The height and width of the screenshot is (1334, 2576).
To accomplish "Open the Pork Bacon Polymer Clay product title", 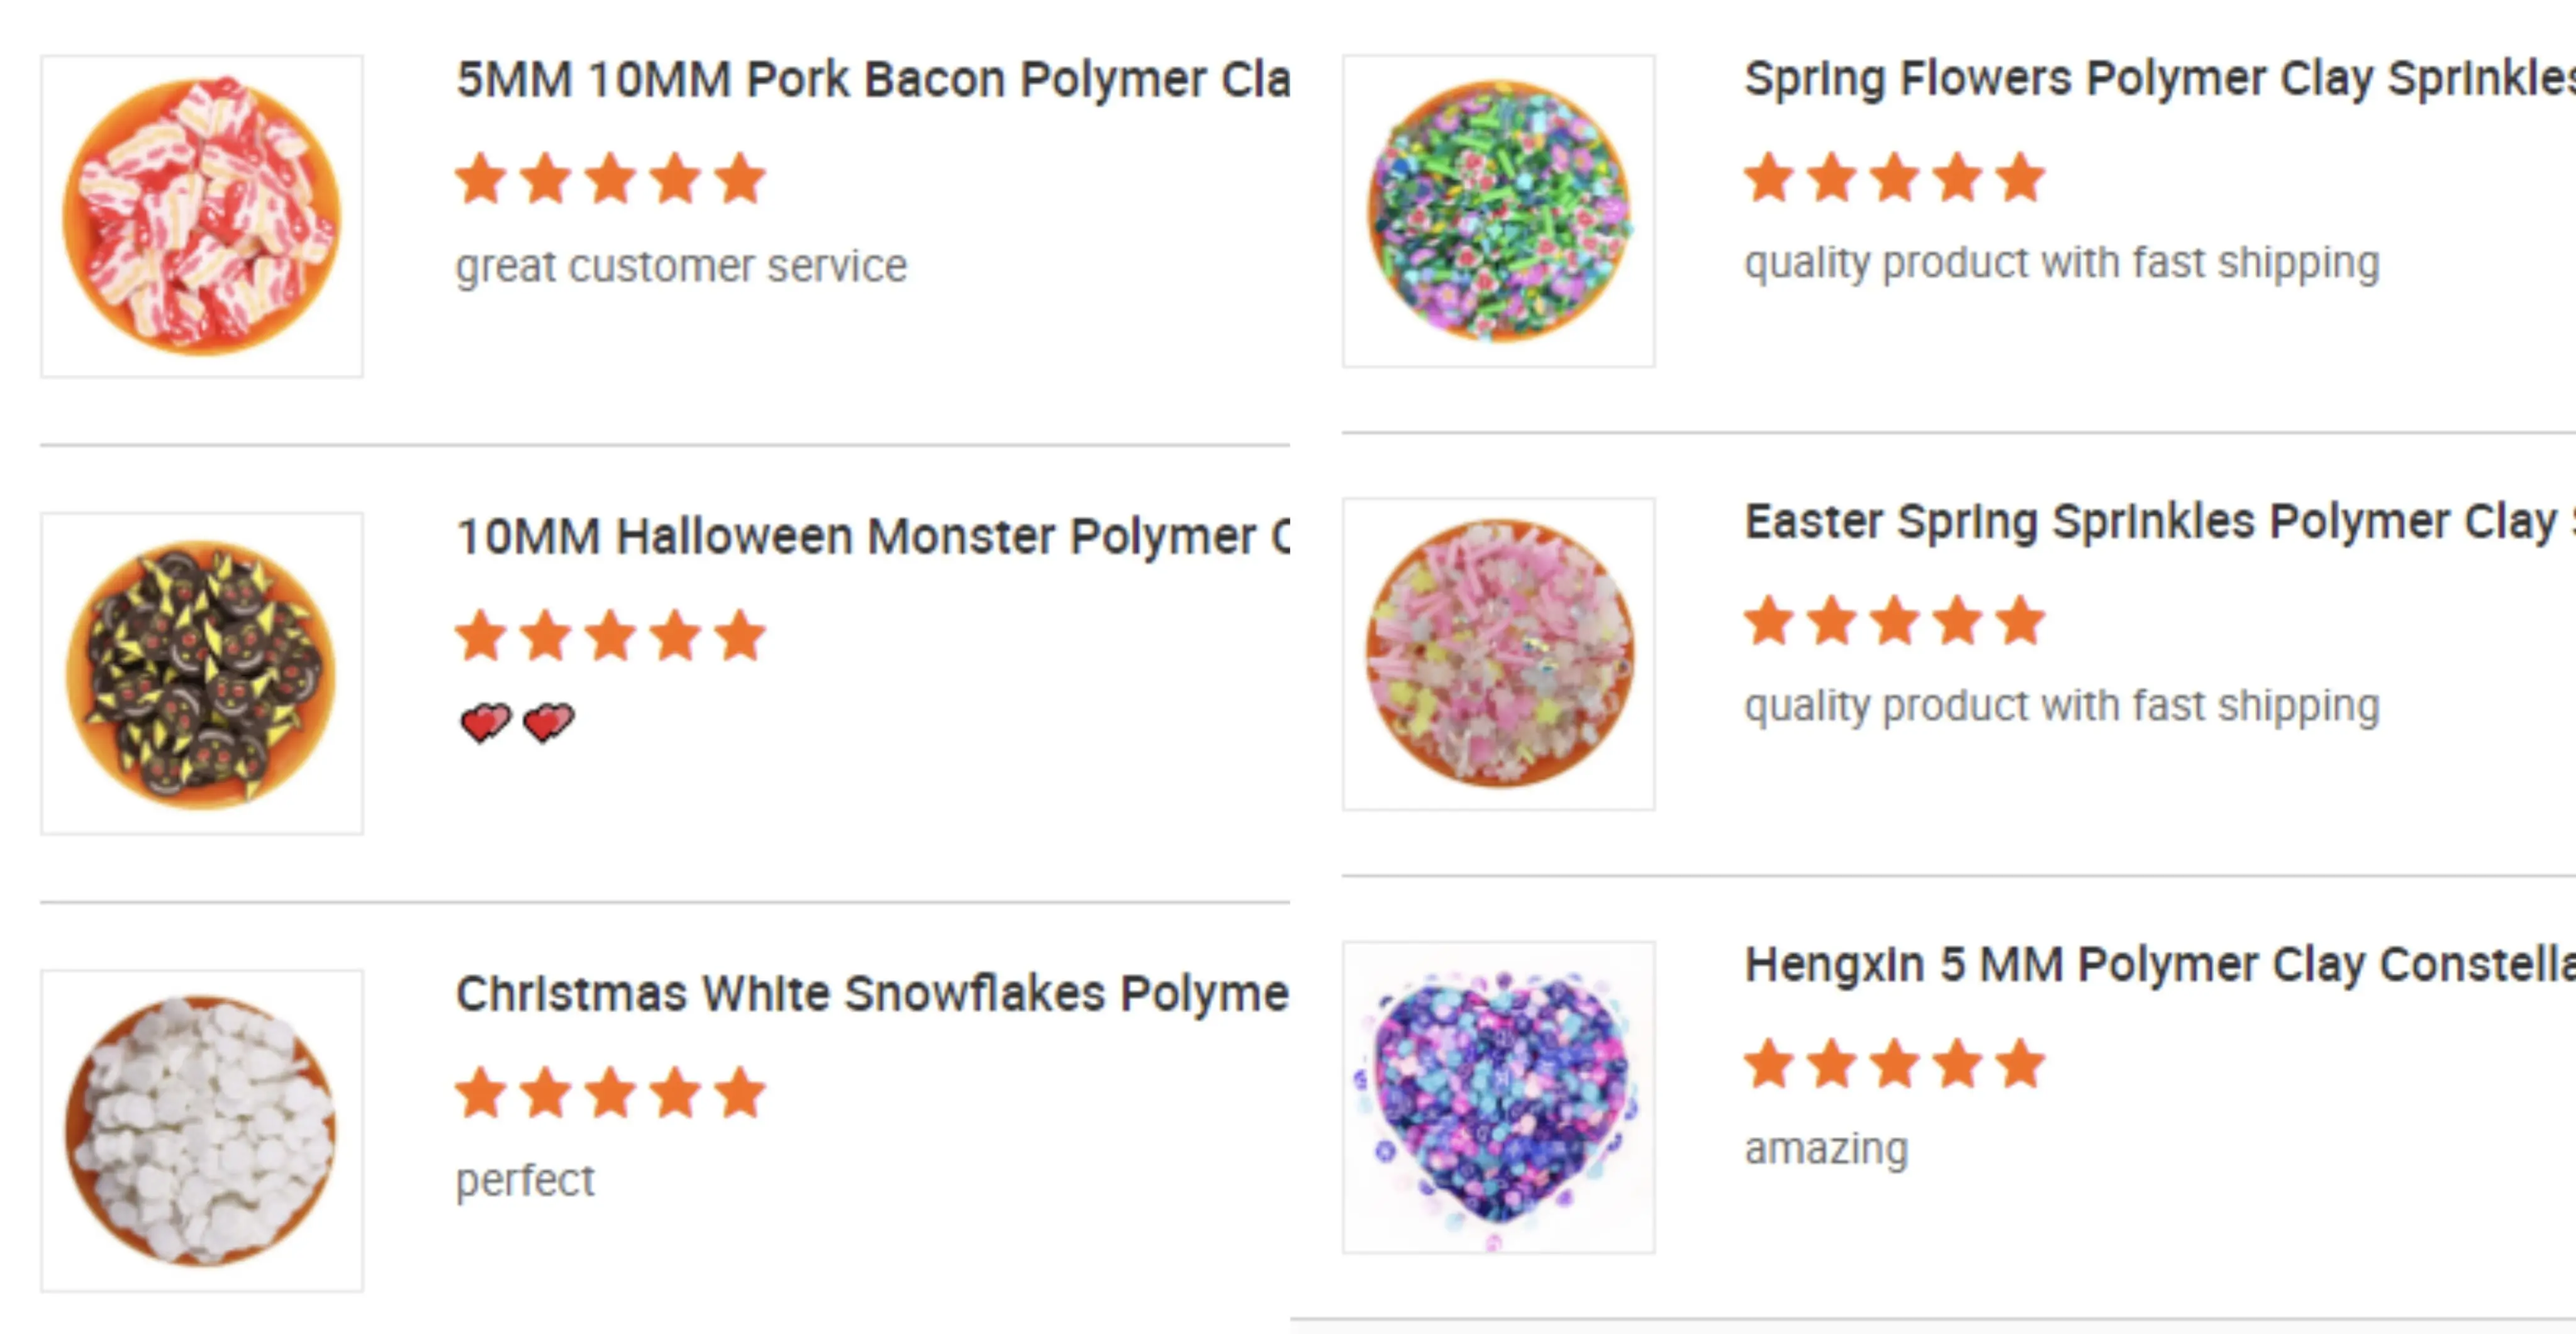I will tap(872, 80).
